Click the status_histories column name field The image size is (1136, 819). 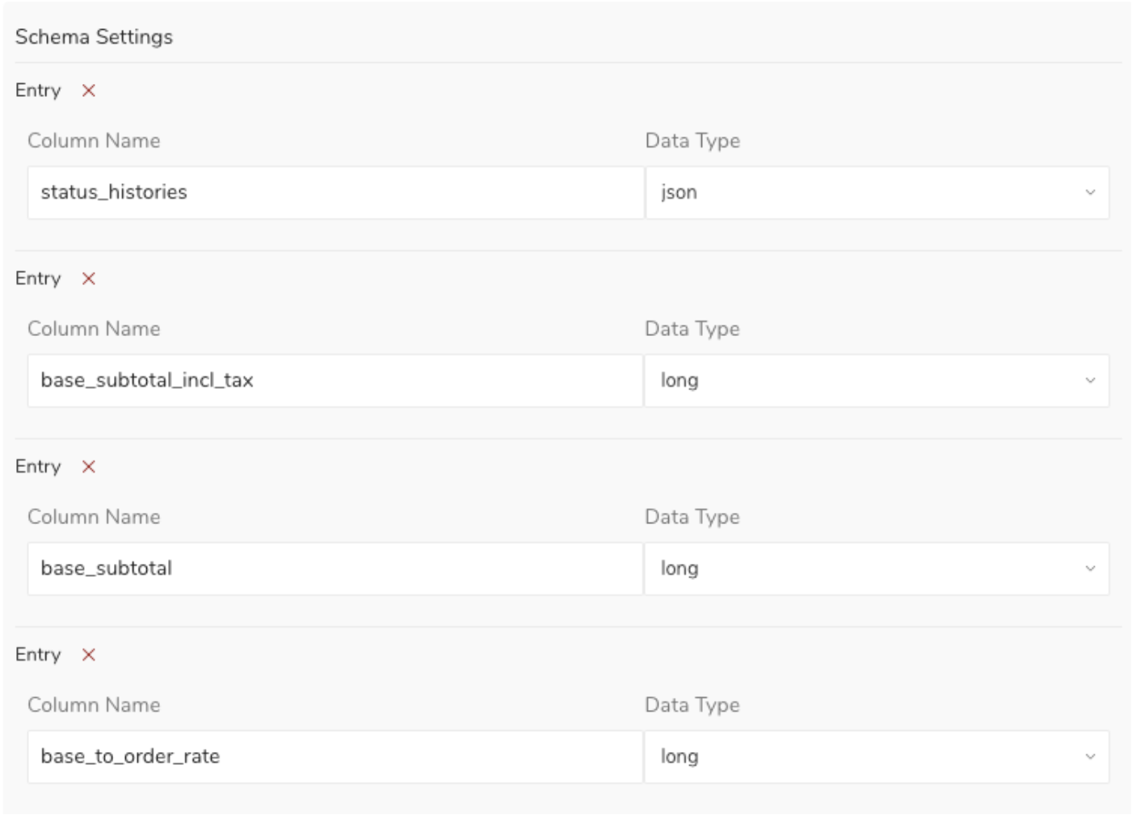[x=335, y=192]
